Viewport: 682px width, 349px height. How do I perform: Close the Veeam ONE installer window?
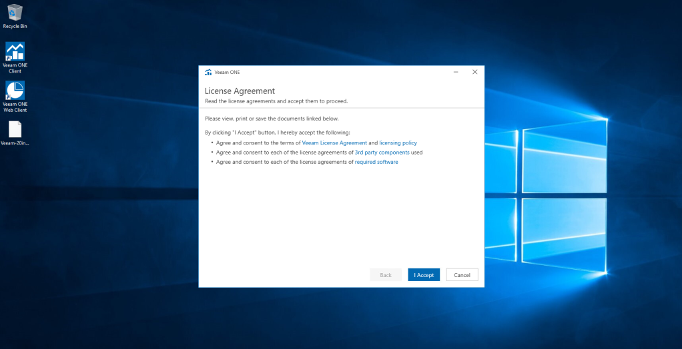(x=475, y=72)
